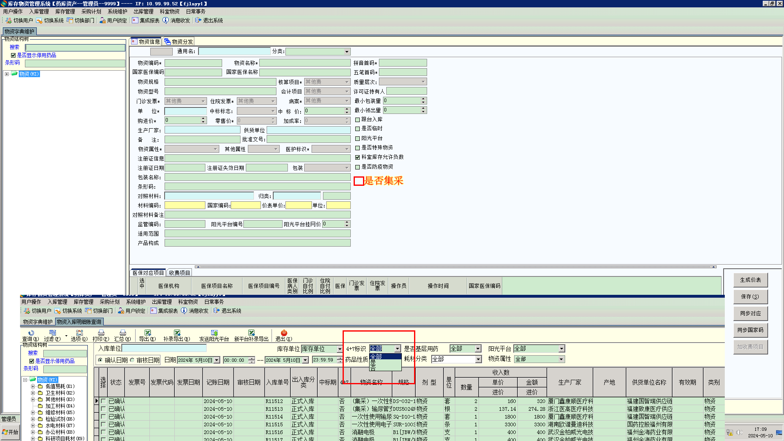Click the 查询 query toolbar icon

(x=31, y=333)
